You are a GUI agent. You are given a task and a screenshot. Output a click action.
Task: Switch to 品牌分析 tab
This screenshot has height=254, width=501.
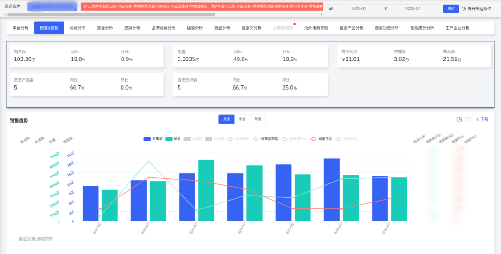pyautogui.click(x=132, y=28)
